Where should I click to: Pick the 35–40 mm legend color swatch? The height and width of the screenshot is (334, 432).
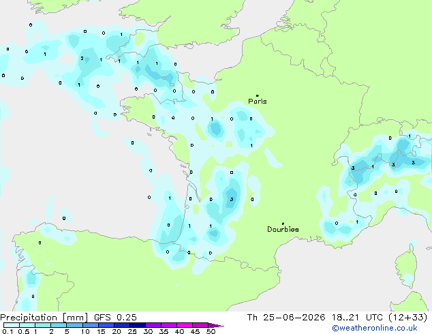169,325
